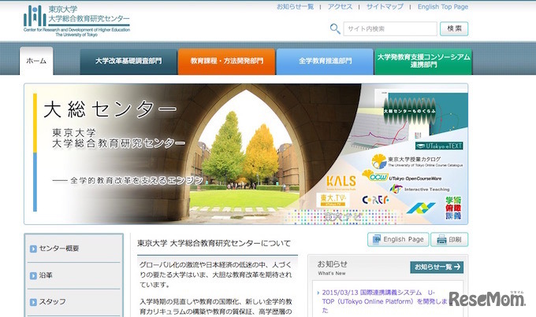Open the 大学発教育支援コンソーシアム連携部門 tab
Screen dimensions: 536x317
tap(423, 61)
